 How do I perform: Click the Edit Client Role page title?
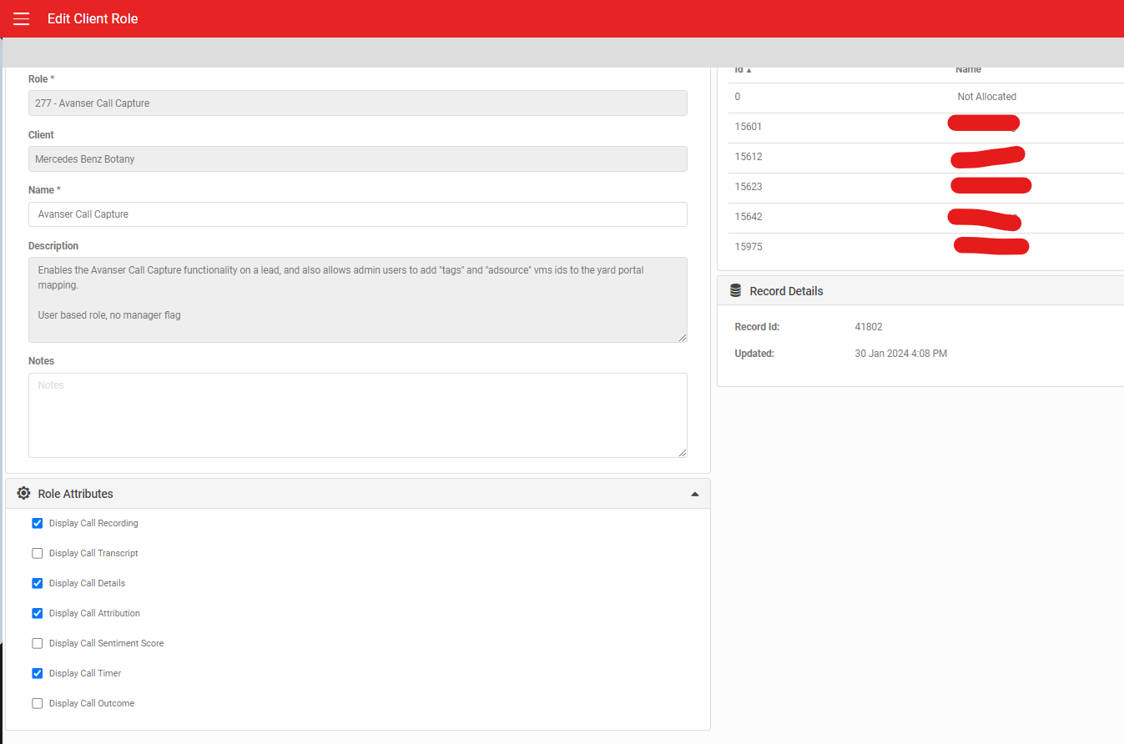click(93, 18)
